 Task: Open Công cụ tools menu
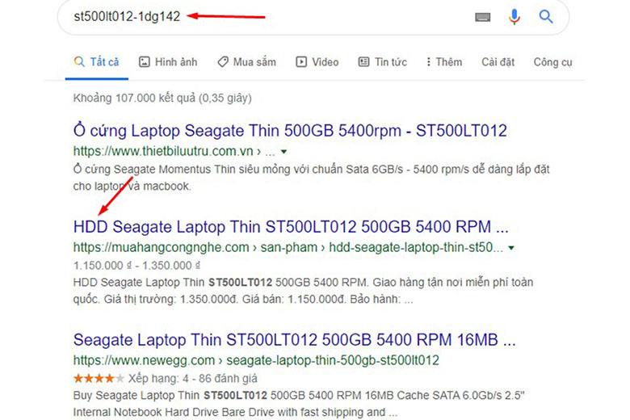pos(552,62)
